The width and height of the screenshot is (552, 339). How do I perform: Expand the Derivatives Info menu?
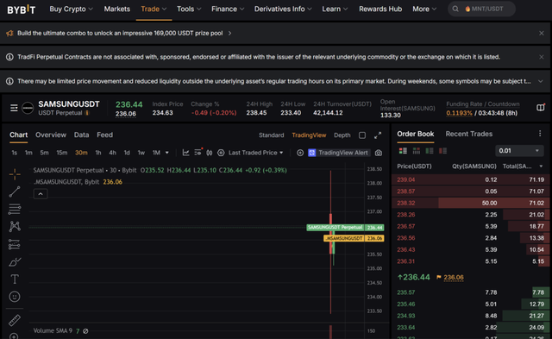point(283,9)
